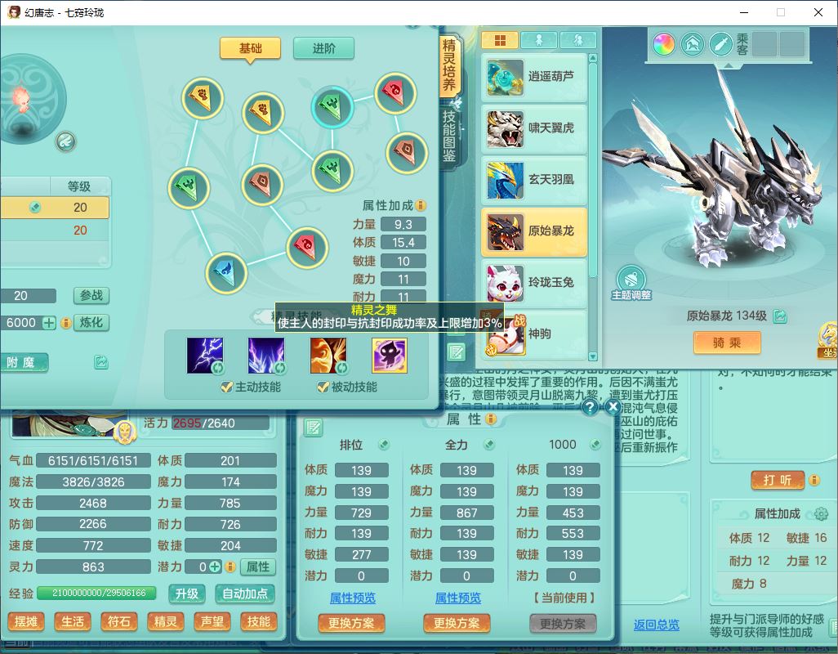The height and width of the screenshot is (654, 838).
Task: Switch to the 进阶 tab
Action: coord(323,48)
